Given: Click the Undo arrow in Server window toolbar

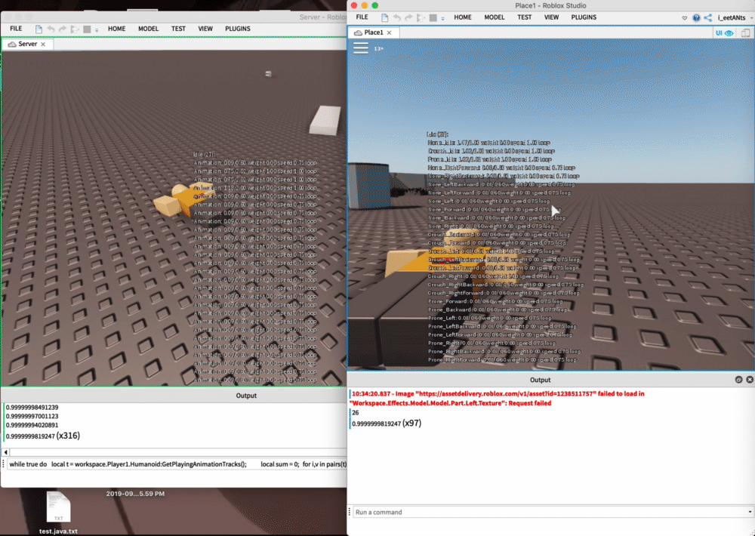Looking at the screenshot, I should point(51,29).
